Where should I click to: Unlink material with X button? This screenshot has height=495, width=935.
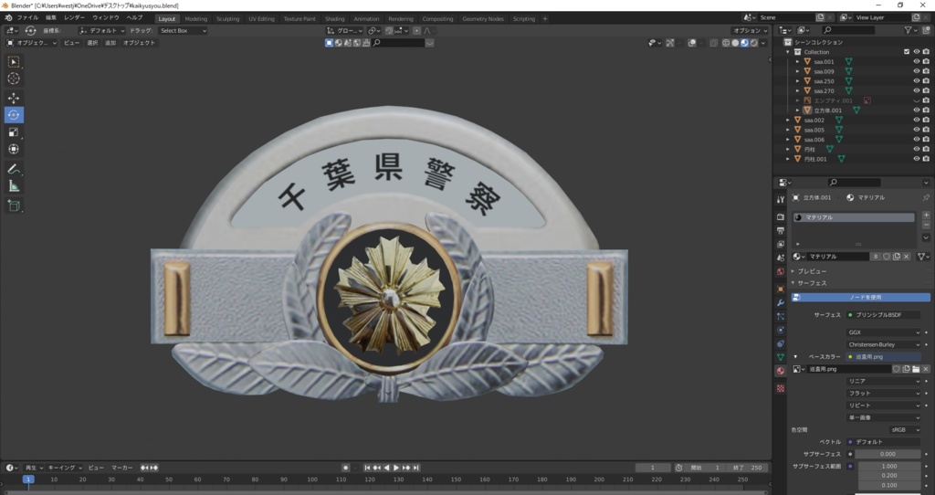tap(907, 257)
